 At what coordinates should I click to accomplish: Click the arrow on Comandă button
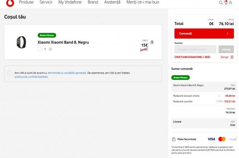(228, 33)
